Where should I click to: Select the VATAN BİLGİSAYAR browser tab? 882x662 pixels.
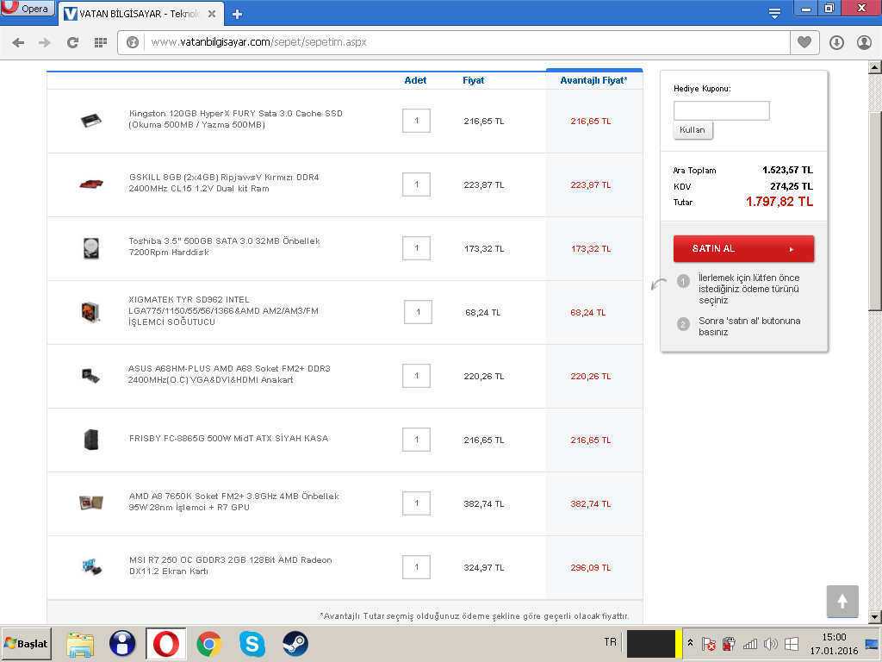coord(140,14)
